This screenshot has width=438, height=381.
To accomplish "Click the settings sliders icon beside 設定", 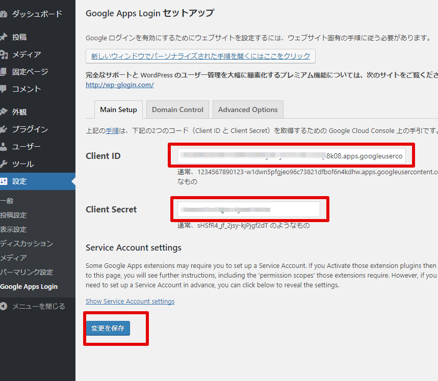I will [4, 181].
